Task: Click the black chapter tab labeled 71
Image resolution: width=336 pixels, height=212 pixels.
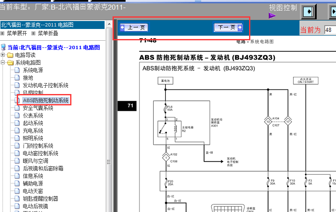Action: pyautogui.click(x=127, y=105)
